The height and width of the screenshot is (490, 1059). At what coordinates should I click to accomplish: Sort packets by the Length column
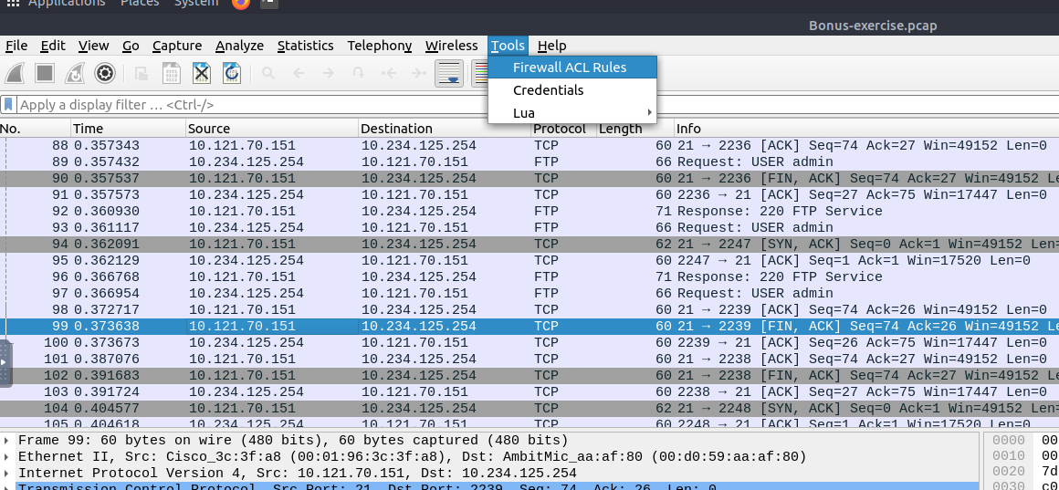(634, 129)
